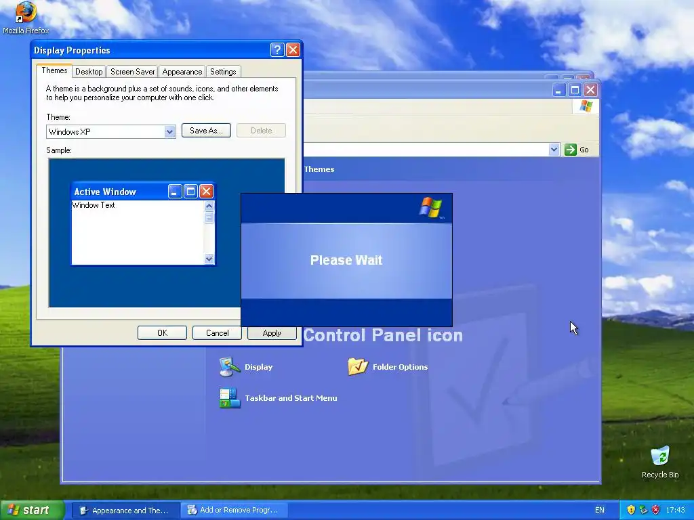Screen dimensions: 694x520
Task: Click the Cancel button
Action: click(218, 333)
